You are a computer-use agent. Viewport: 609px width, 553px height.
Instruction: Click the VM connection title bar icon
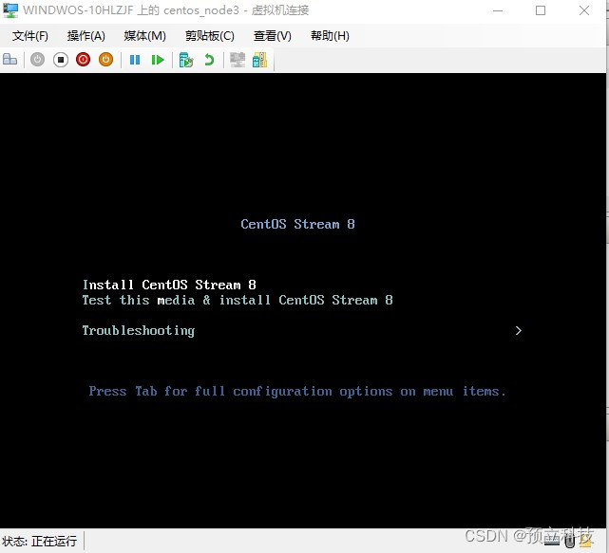point(10,10)
